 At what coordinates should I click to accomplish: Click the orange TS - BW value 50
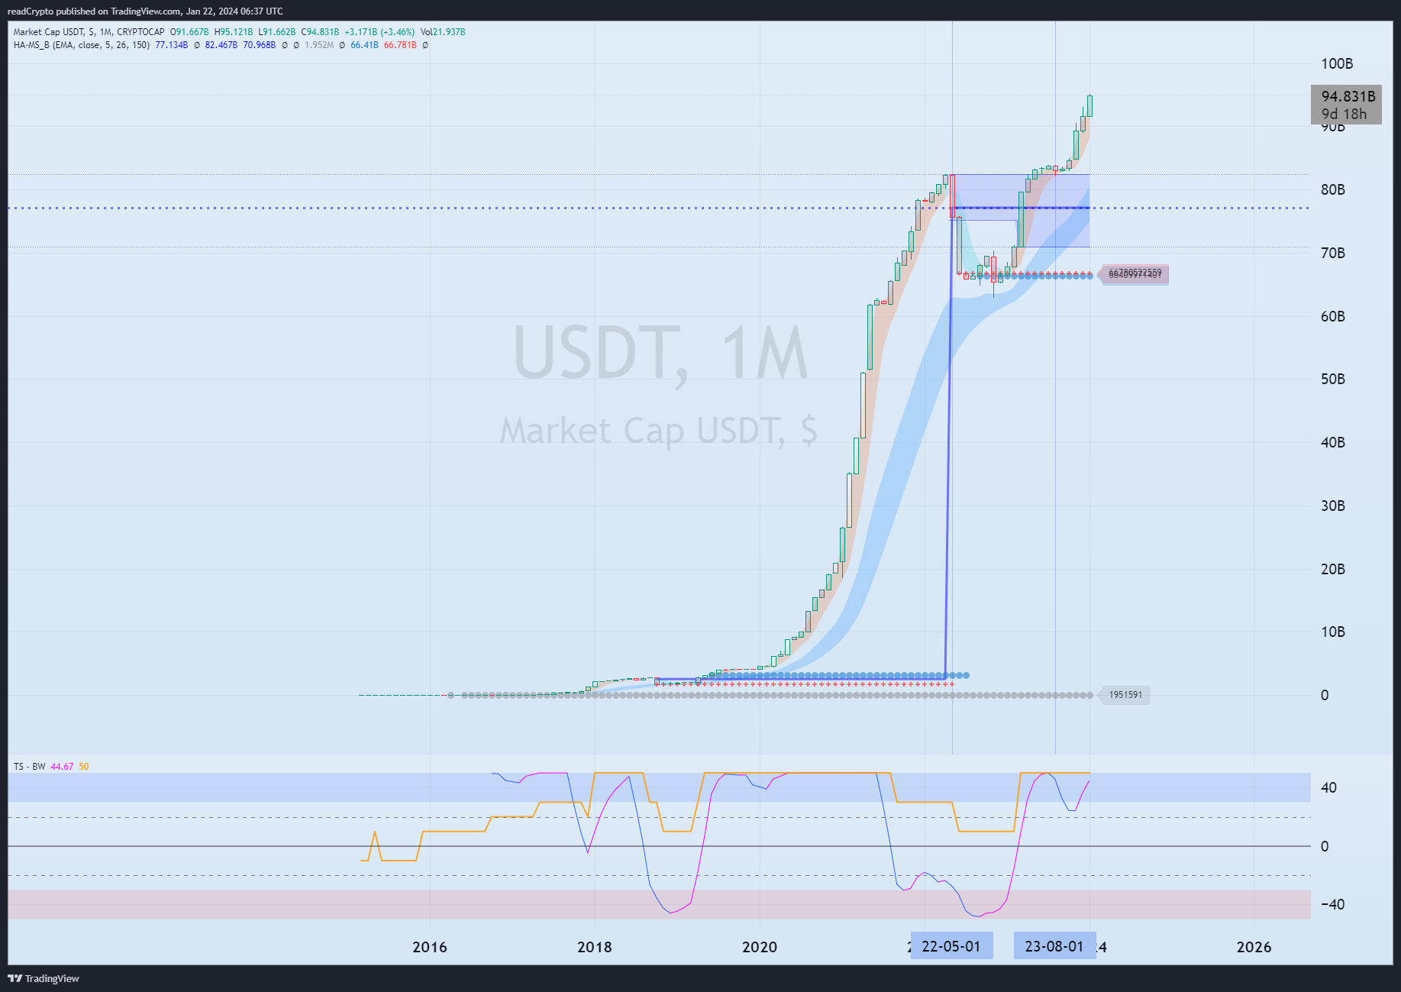(84, 767)
